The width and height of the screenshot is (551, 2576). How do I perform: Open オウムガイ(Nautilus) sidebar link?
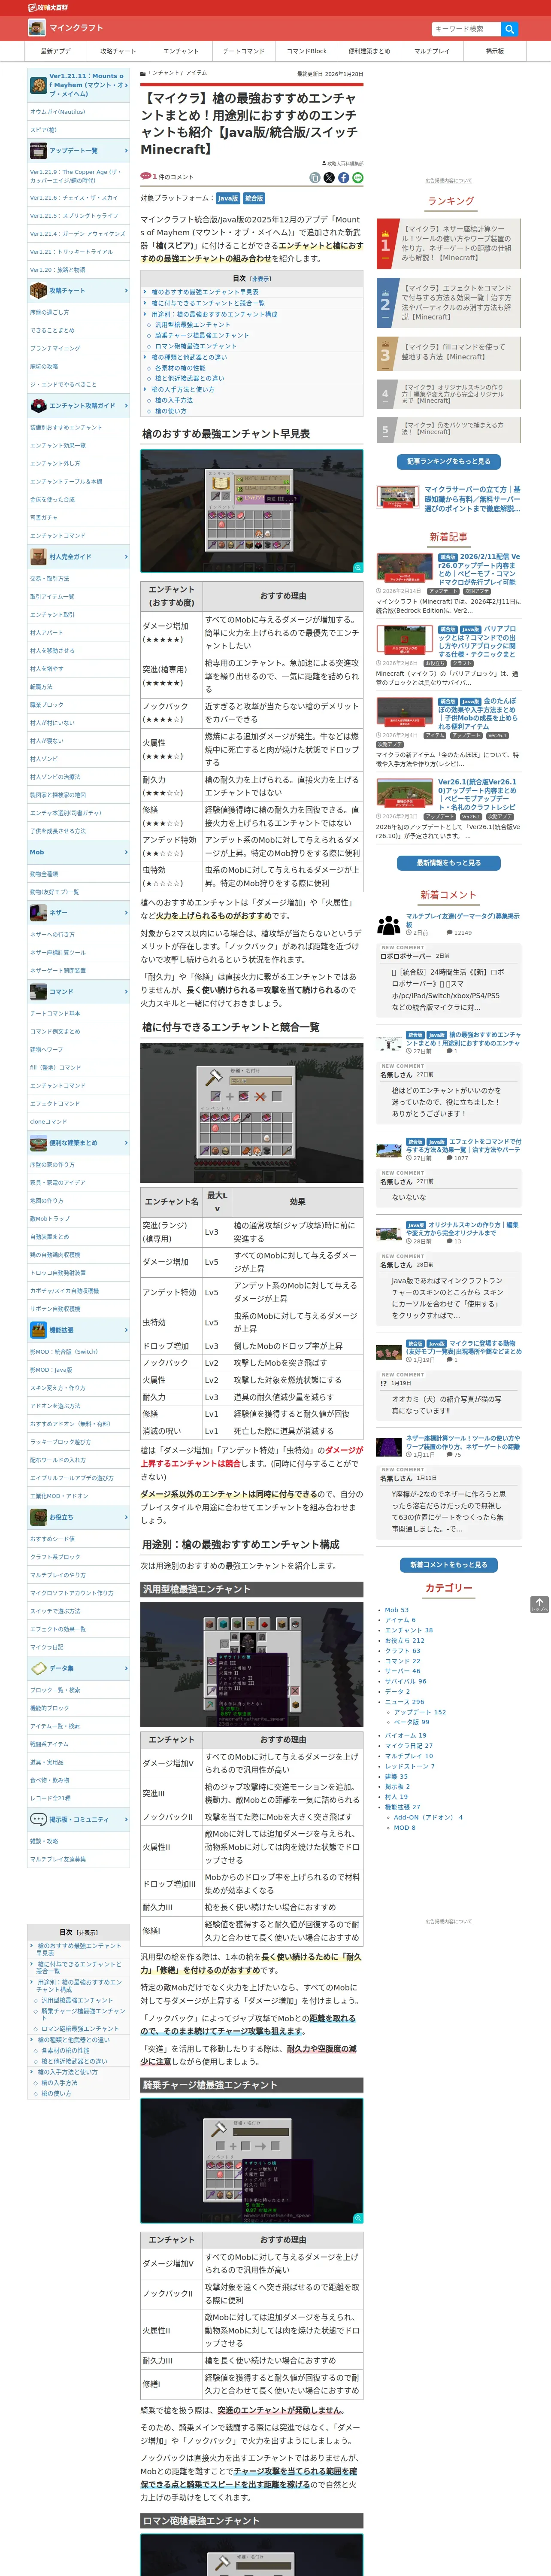(57, 112)
